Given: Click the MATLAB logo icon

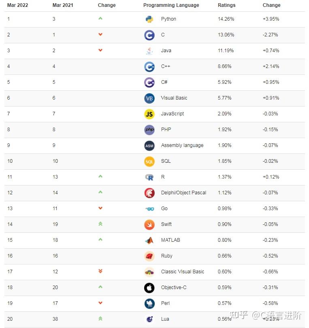Looking at the screenshot, I should pyautogui.click(x=149, y=240).
